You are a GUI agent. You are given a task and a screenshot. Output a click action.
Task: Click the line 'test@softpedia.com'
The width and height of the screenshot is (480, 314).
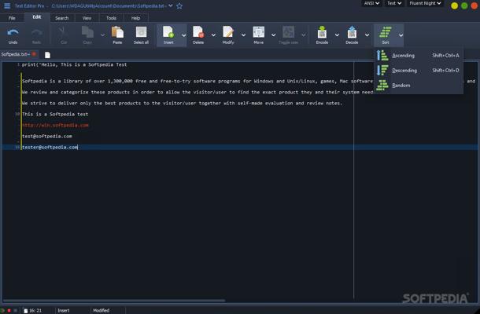47,136
